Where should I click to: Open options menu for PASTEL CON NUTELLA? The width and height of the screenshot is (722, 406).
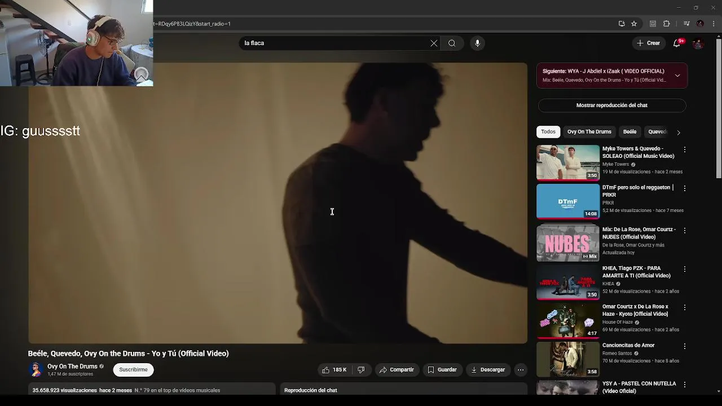pyautogui.click(x=685, y=385)
